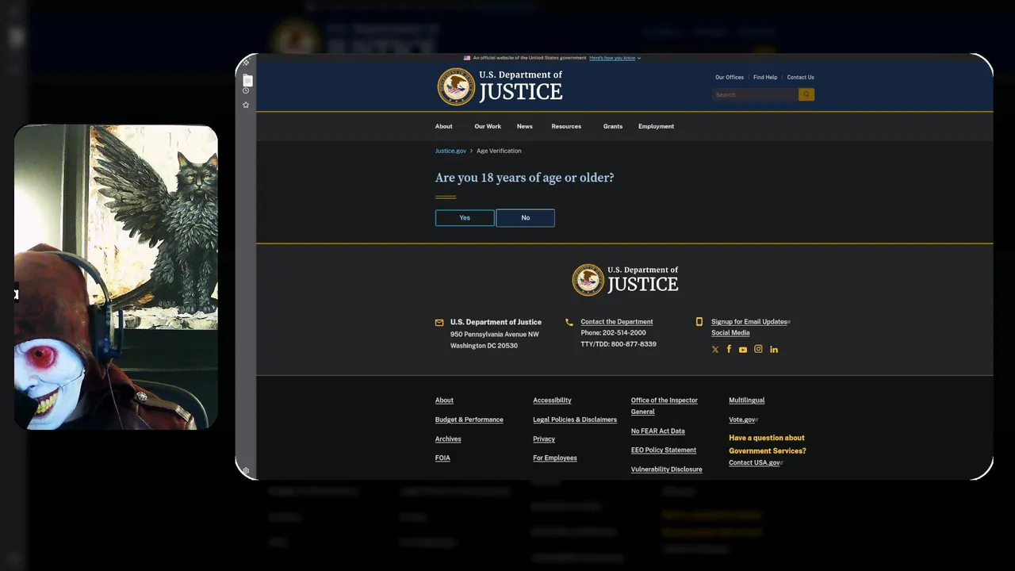This screenshot has height=571, width=1015.
Task: Open the X (Twitter) social icon
Action: (715, 350)
